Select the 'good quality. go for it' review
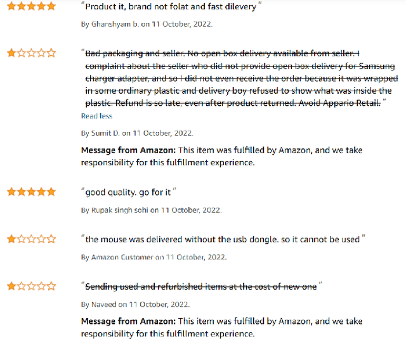The image size is (406, 339). [x=129, y=192]
